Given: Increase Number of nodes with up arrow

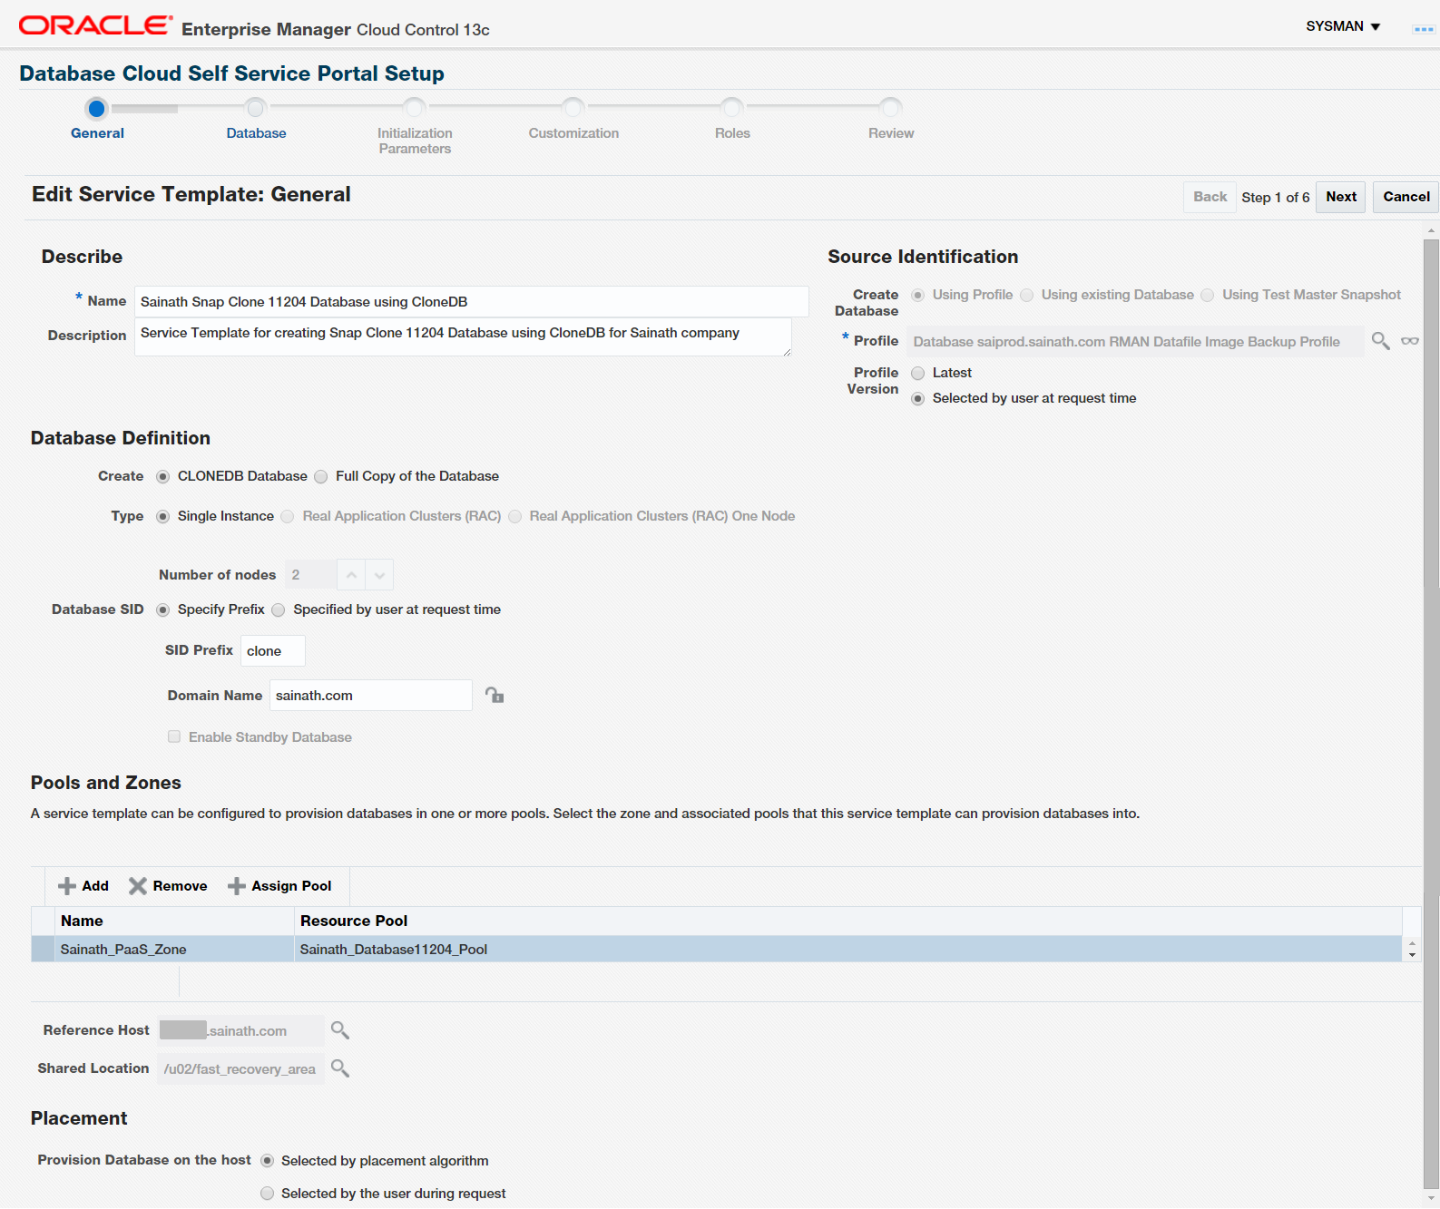Looking at the screenshot, I should pyautogui.click(x=351, y=575).
